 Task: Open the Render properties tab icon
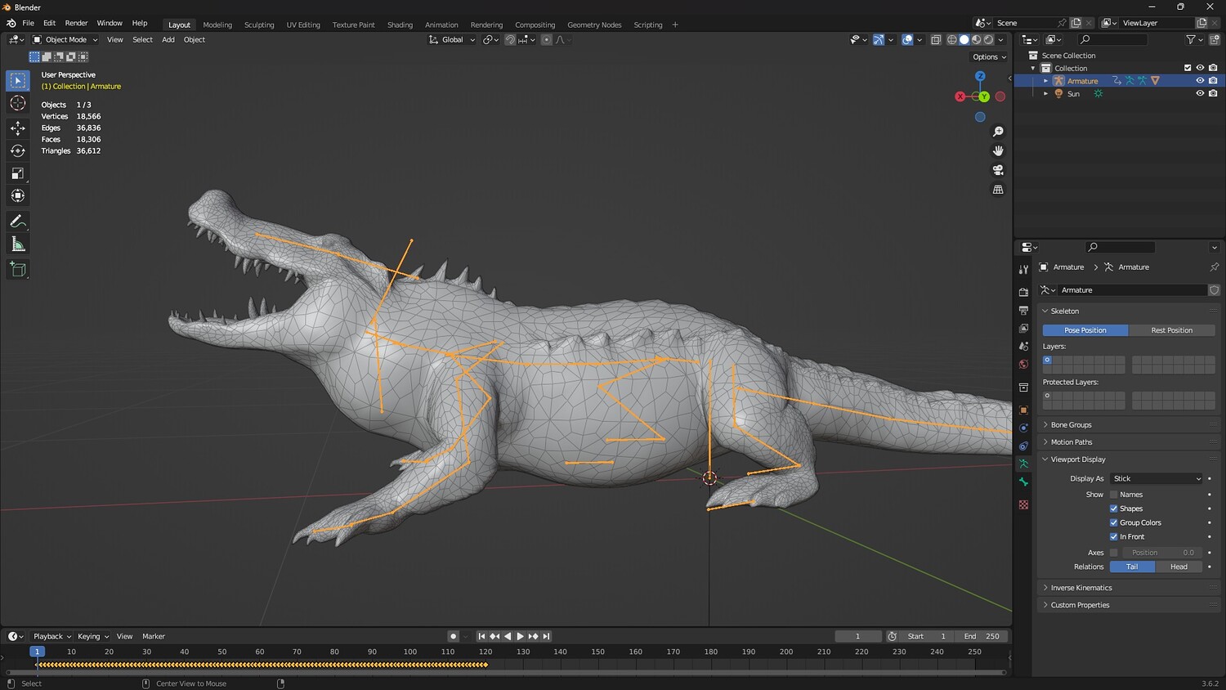pos(1023,292)
